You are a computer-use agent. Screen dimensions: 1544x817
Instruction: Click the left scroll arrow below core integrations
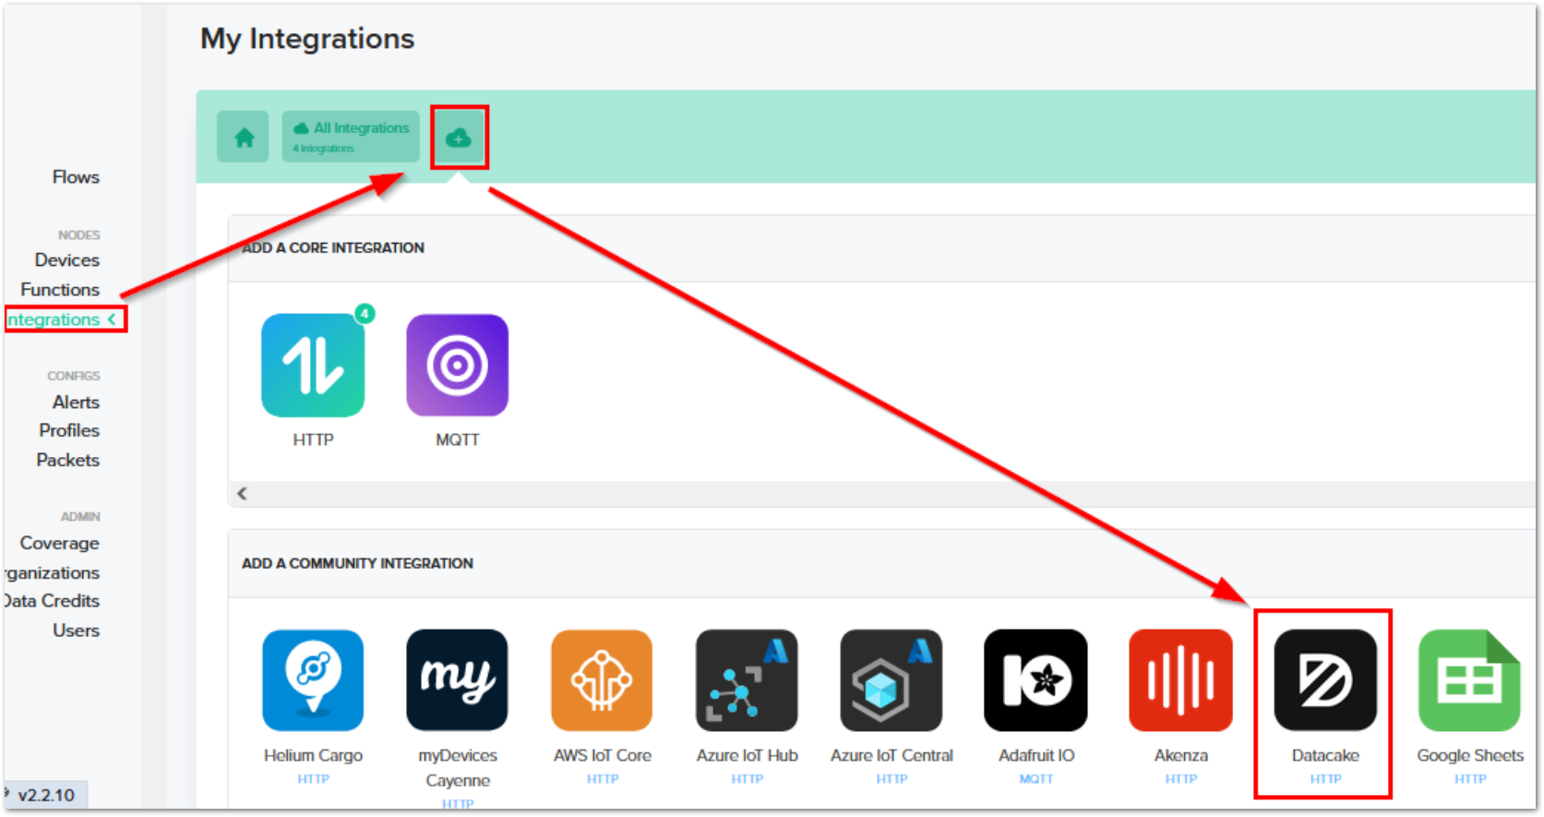click(x=242, y=494)
